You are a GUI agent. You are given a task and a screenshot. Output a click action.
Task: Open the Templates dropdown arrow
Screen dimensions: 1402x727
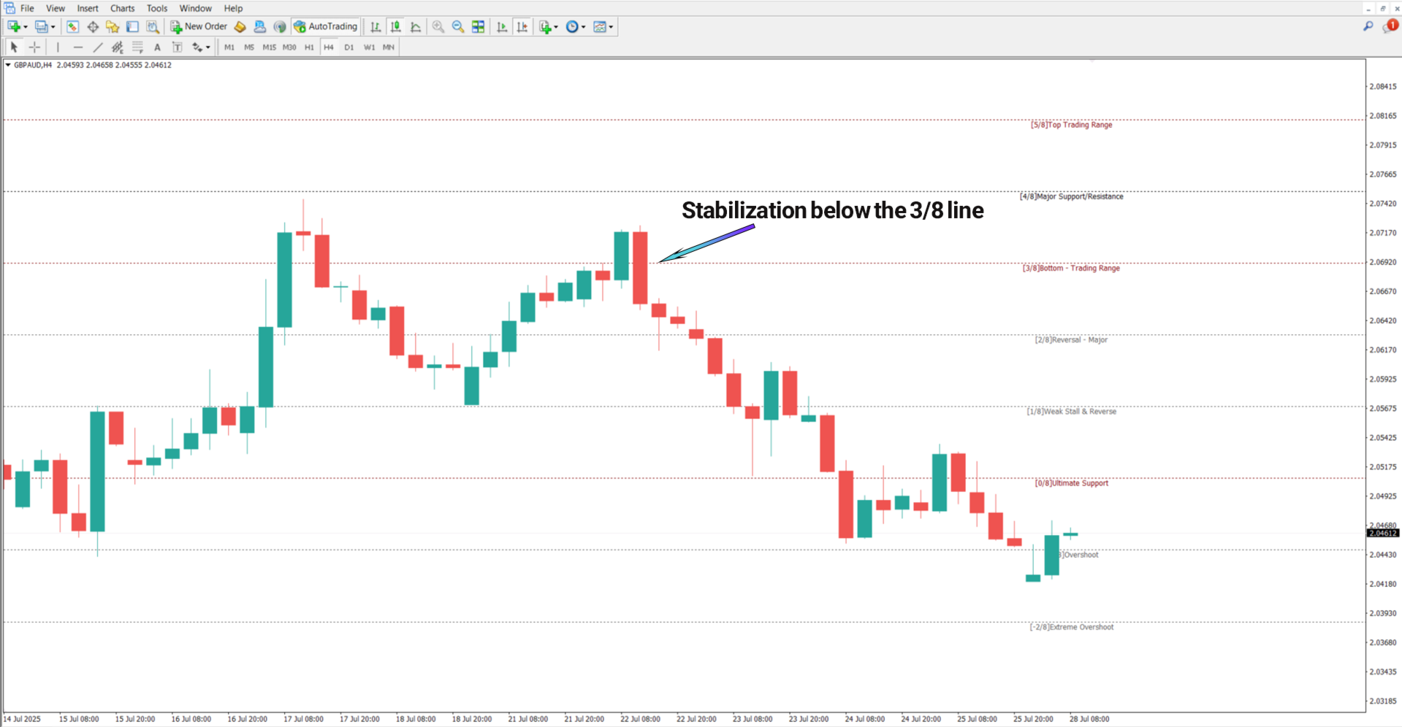tap(611, 27)
